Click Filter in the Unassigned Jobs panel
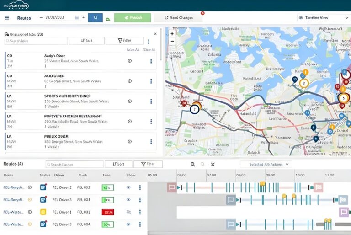Screen dimensions: 351x235 pos(124,41)
